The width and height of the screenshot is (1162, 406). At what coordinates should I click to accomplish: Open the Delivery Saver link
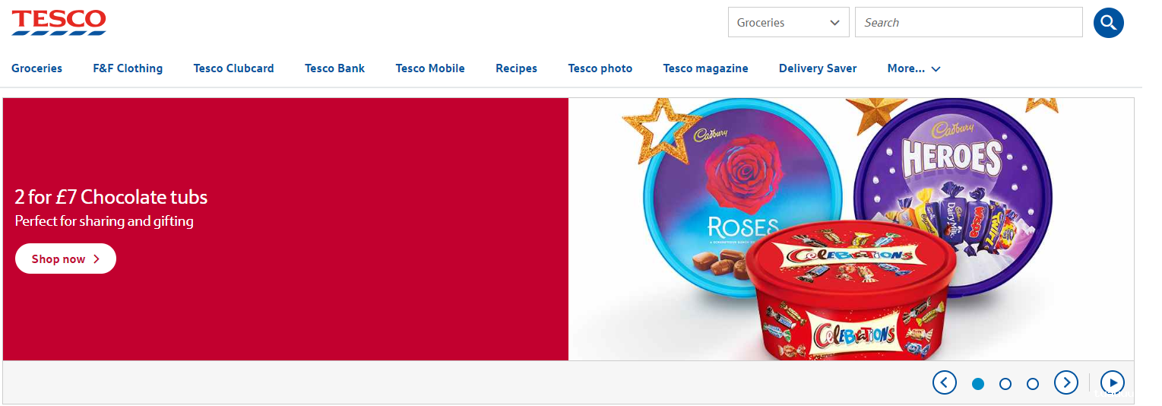point(818,68)
